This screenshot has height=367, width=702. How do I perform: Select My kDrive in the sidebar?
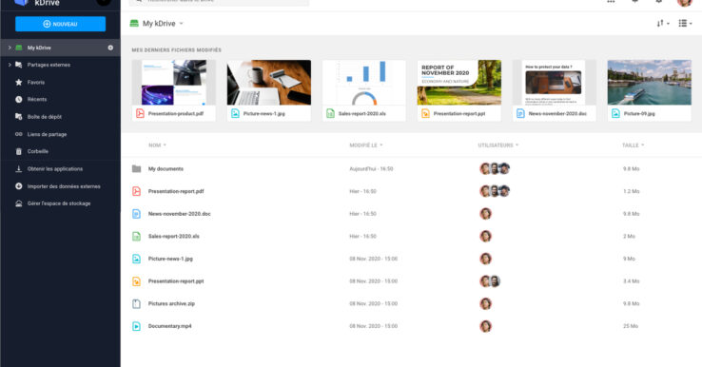click(x=60, y=48)
